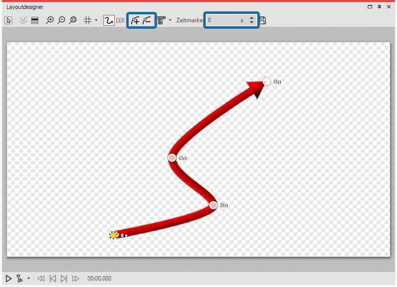Toggle the motion path mode button

(x=109, y=20)
